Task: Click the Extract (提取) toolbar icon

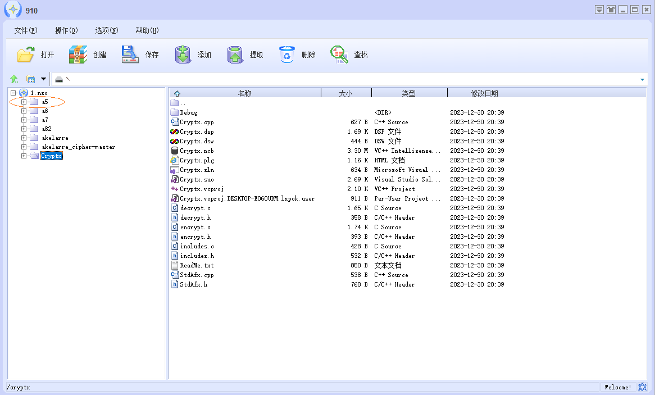Action: point(235,55)
